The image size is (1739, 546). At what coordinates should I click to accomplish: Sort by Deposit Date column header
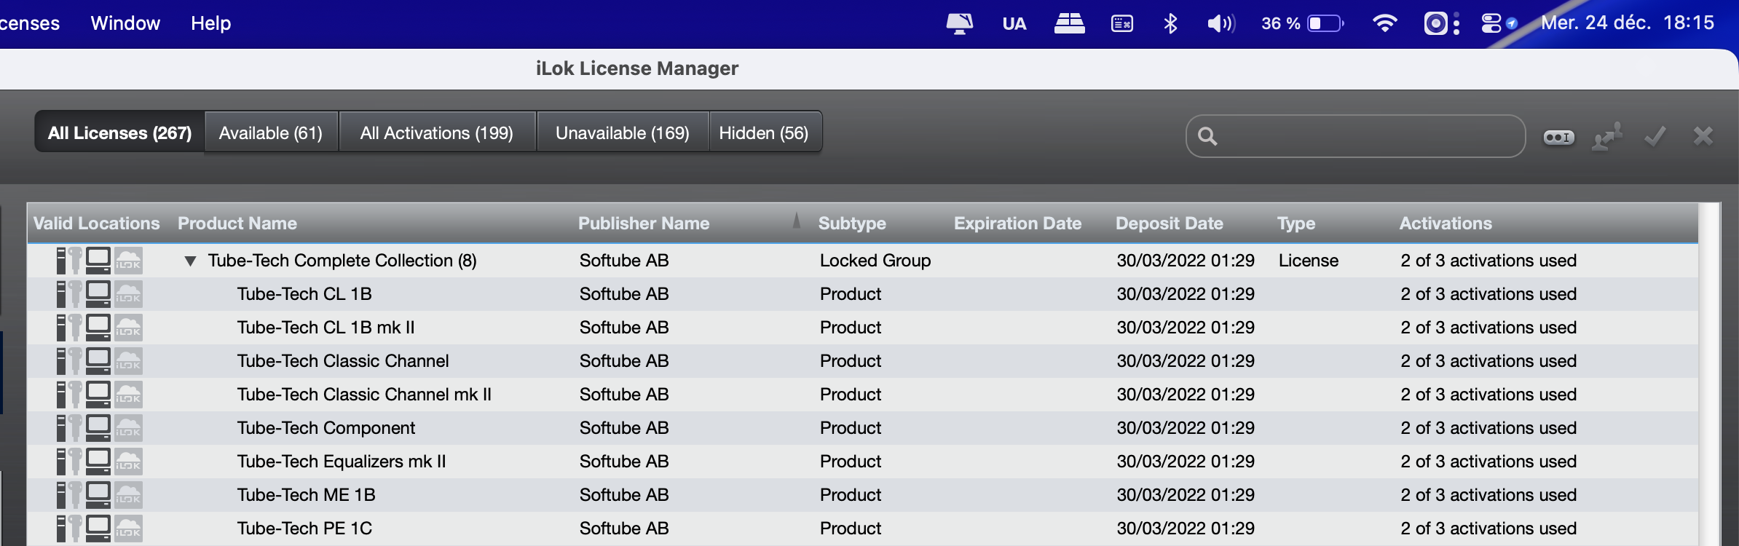pyautogui.click(x=1169, y=223)
